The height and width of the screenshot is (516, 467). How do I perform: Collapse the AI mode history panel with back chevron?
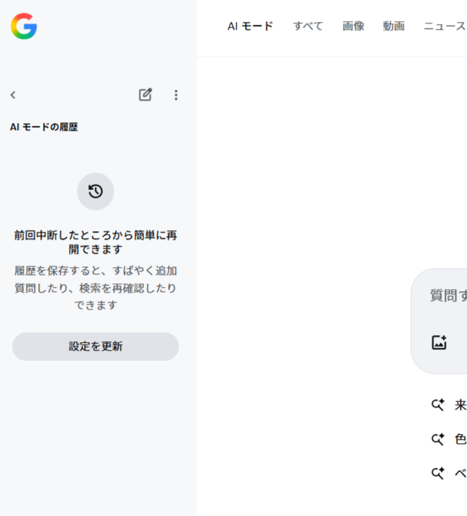click(x=13, y=95)
